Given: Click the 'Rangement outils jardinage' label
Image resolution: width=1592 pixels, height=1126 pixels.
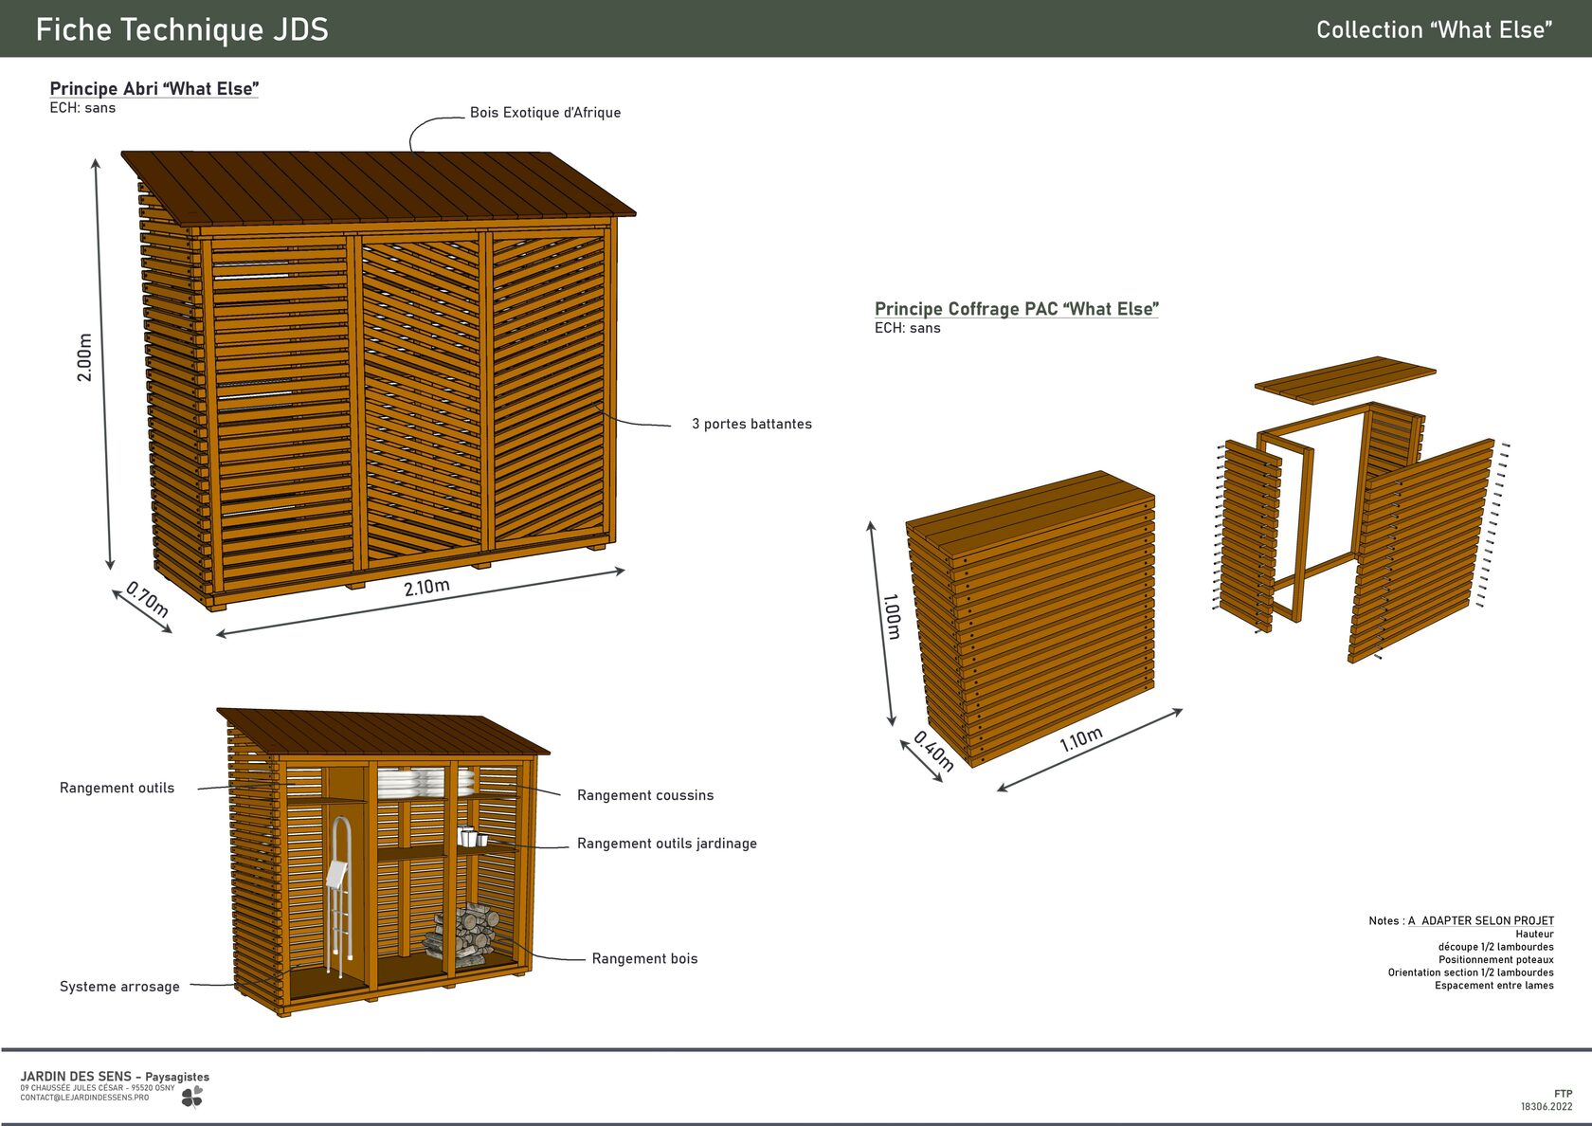Looking at the screenshot, I should point(667,844).
